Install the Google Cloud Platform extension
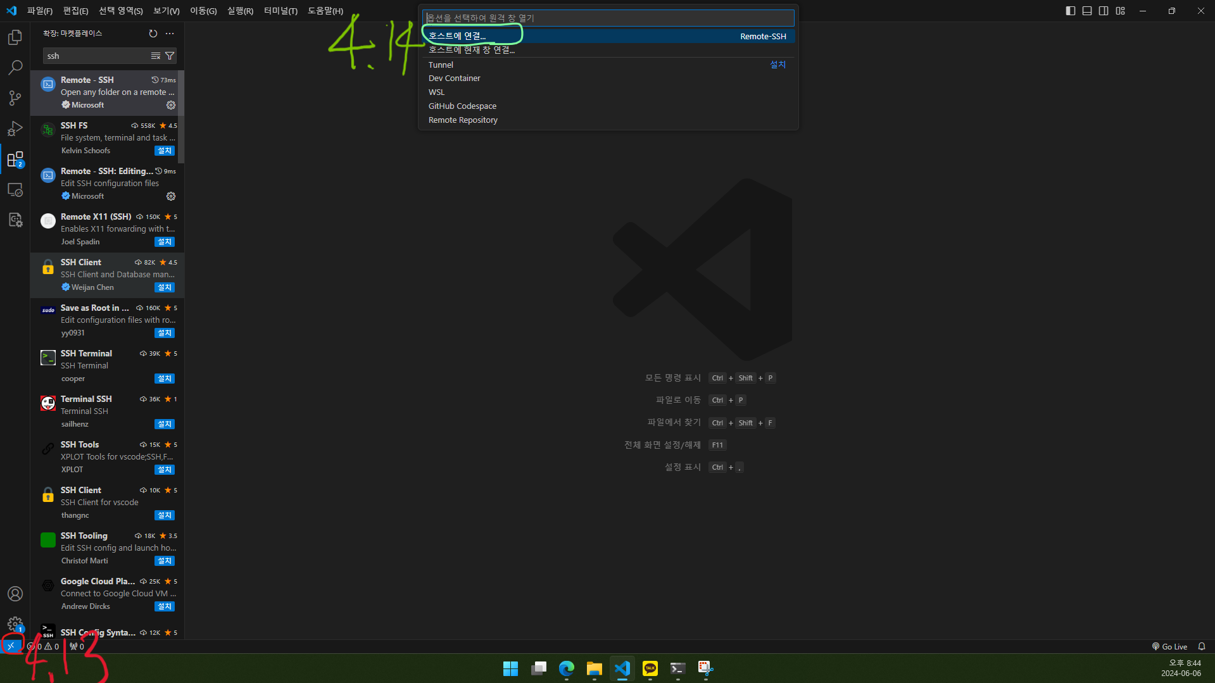The height and width of the screenshot is (683, 1215). pyautogui.click(x=165, y=606)
